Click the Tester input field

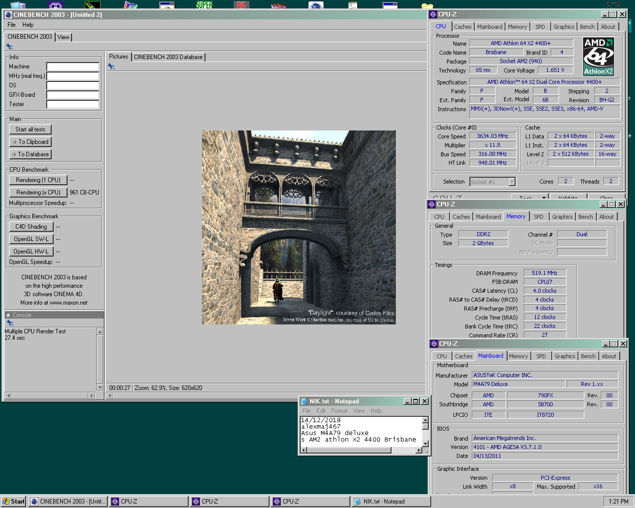click(x=73, y=104)
